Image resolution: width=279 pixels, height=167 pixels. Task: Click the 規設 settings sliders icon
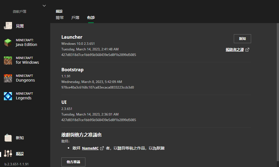click(8, 154)
